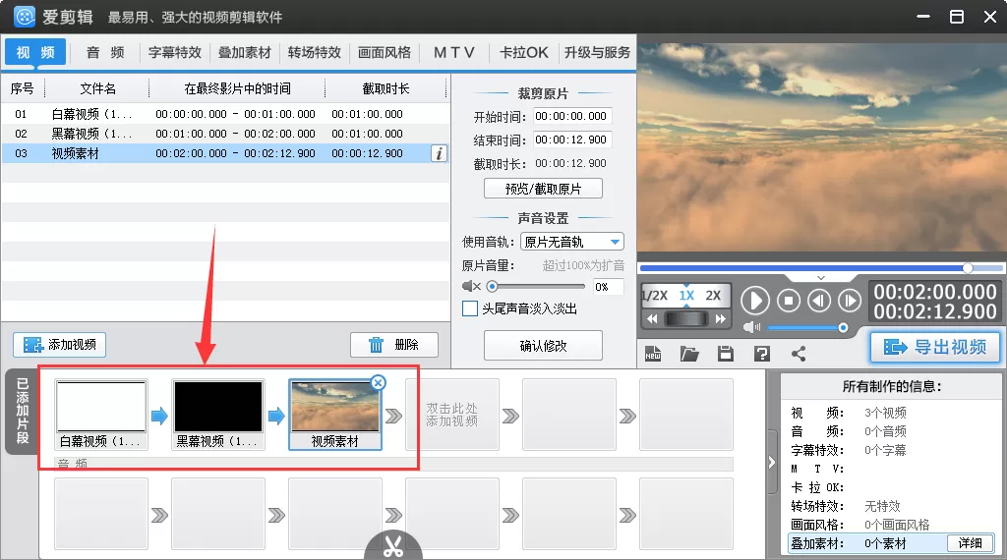1007x560 pixels.
Task: Step to previous frame button
Action: 819,301
